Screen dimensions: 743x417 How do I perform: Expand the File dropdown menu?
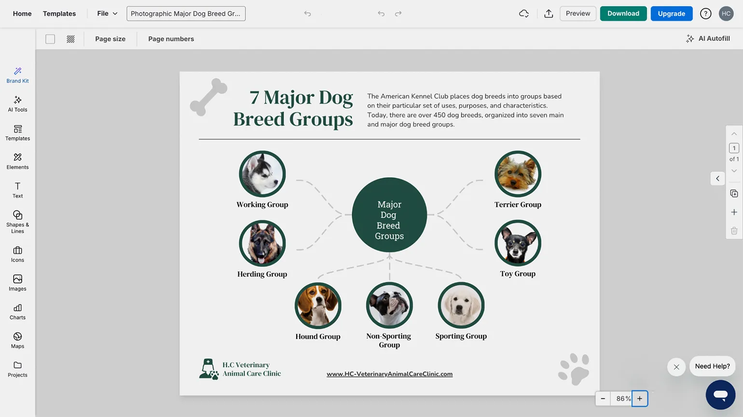pyautogui.click(x=107, y=13)
